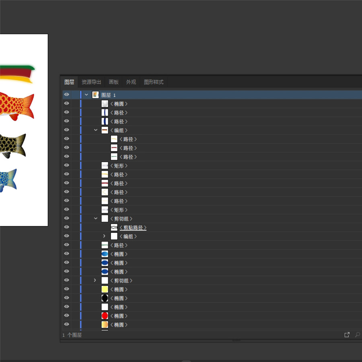Viewport: 362px width, 362px height.
Task: Select the 椭圆 label beside black circle
Action: 119,298
